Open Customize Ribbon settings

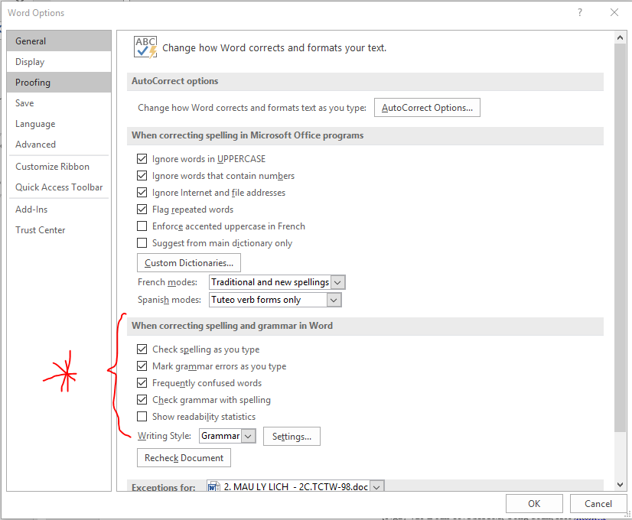[x=59, y=167]
